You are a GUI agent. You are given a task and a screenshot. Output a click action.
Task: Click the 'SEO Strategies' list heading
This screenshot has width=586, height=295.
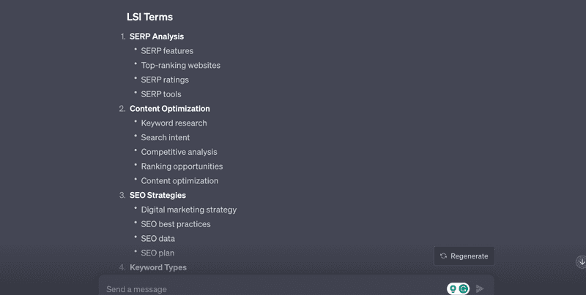click(x=157, y=195)
